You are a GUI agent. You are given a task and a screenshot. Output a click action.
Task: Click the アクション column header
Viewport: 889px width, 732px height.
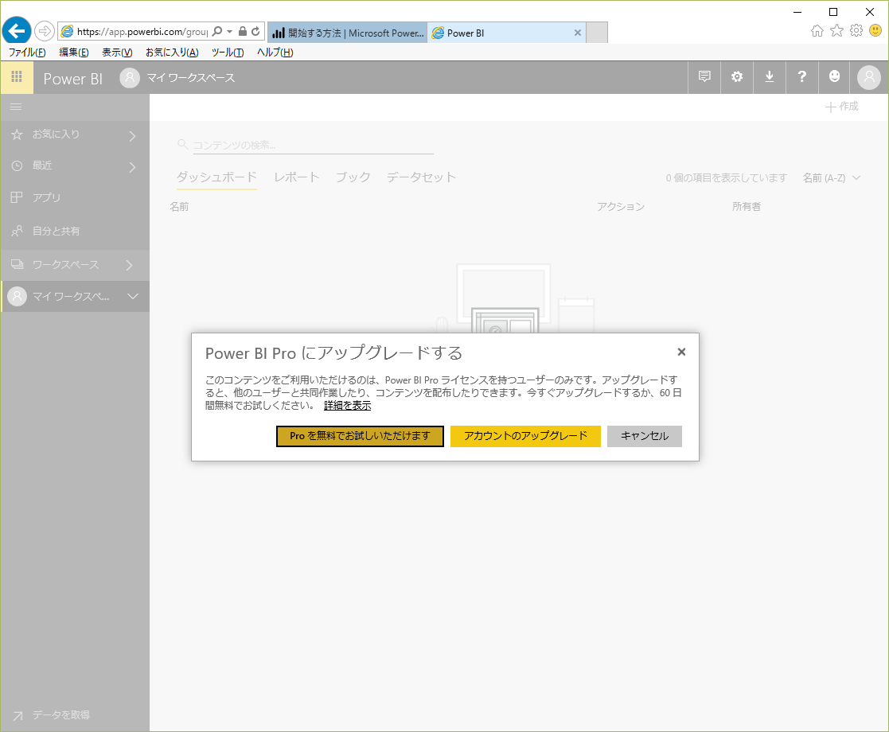[620, 206]
